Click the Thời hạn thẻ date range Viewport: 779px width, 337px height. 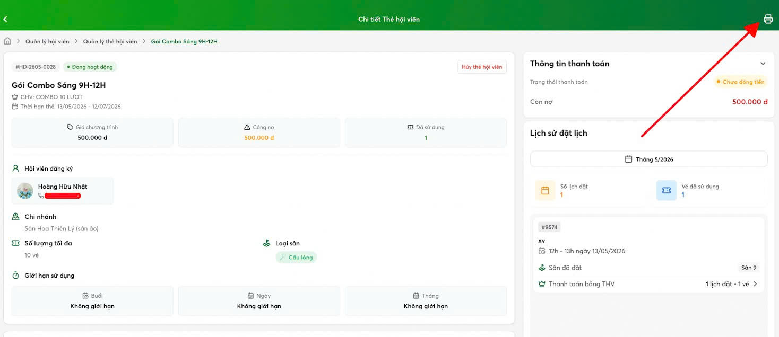71,107
